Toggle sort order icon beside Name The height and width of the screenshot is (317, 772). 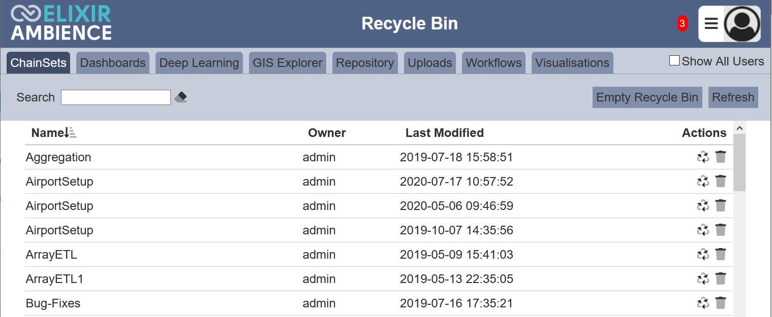pos(71,133)
